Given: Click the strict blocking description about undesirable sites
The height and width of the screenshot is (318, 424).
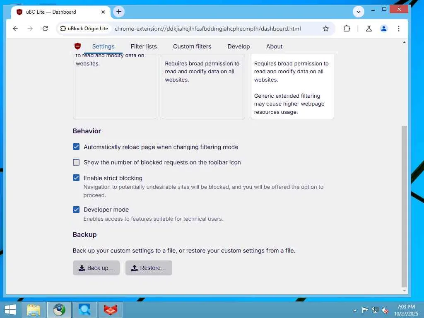Looking at the screenshot, I should [x=203, y=191].
